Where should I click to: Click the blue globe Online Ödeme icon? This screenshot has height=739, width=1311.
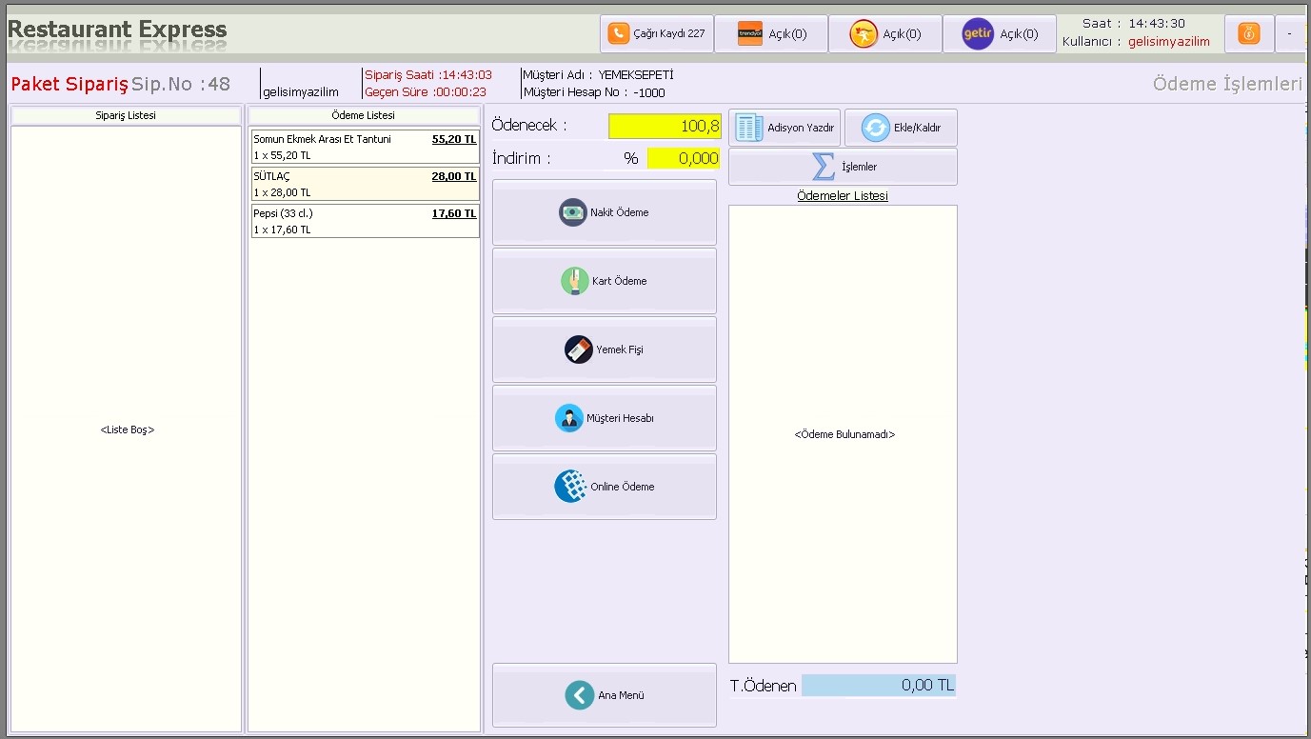click(570, 487)
